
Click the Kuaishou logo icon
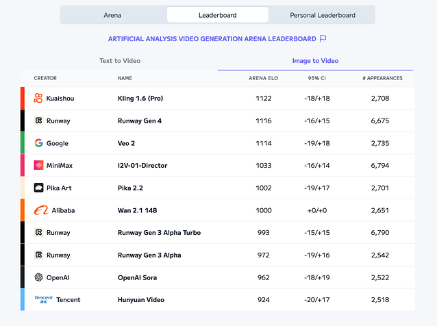coord(38,98)
